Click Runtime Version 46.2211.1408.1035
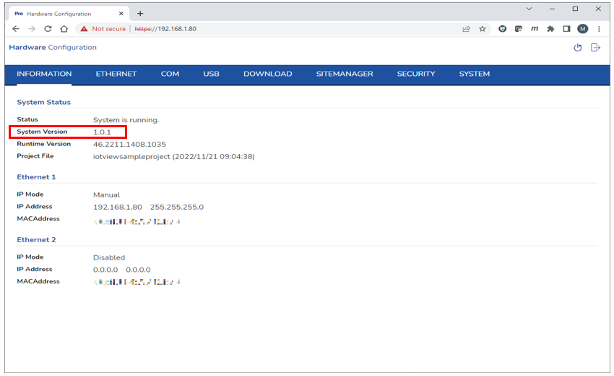 (x=129, y=145)
